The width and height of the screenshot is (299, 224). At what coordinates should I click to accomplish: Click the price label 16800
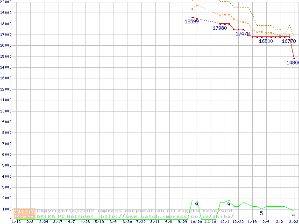tap(266, 41)
